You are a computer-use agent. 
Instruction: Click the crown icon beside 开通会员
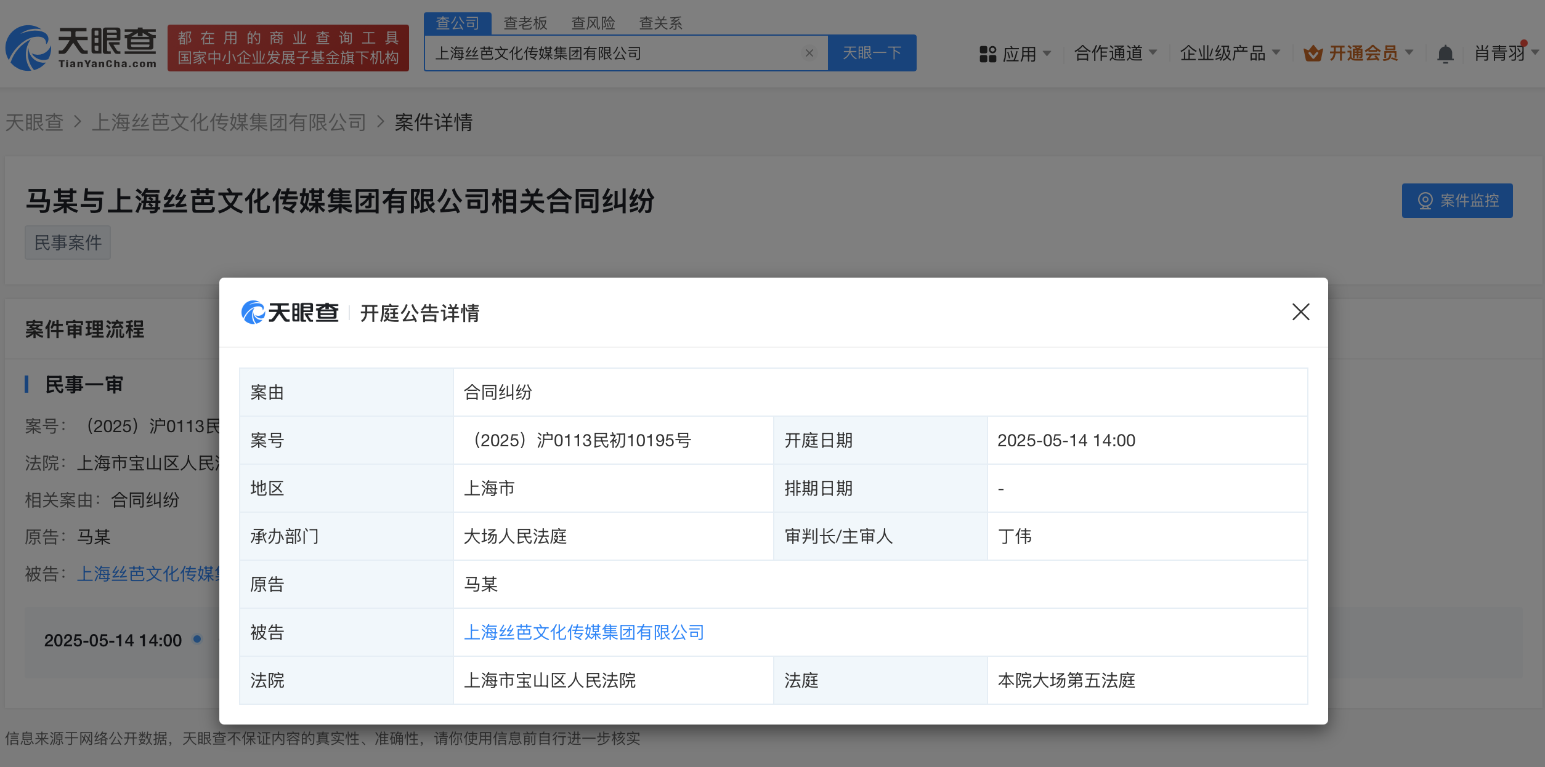tap(1313, 54)
